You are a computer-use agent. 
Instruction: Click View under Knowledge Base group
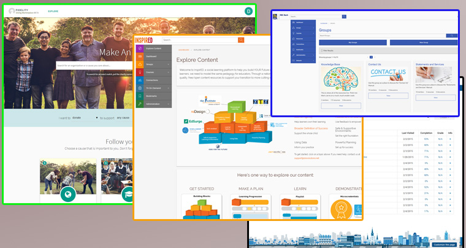click(341, 106)
